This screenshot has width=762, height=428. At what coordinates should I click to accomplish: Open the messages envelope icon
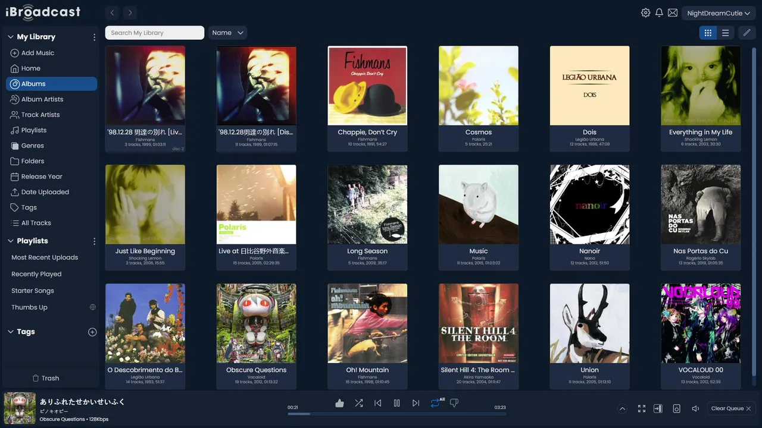click(673, 12)
